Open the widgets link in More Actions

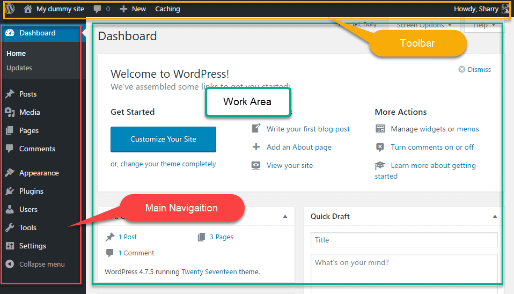[x=432, y=129]
